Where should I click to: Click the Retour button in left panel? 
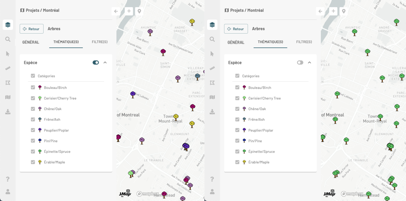click(x=32, y=29)
